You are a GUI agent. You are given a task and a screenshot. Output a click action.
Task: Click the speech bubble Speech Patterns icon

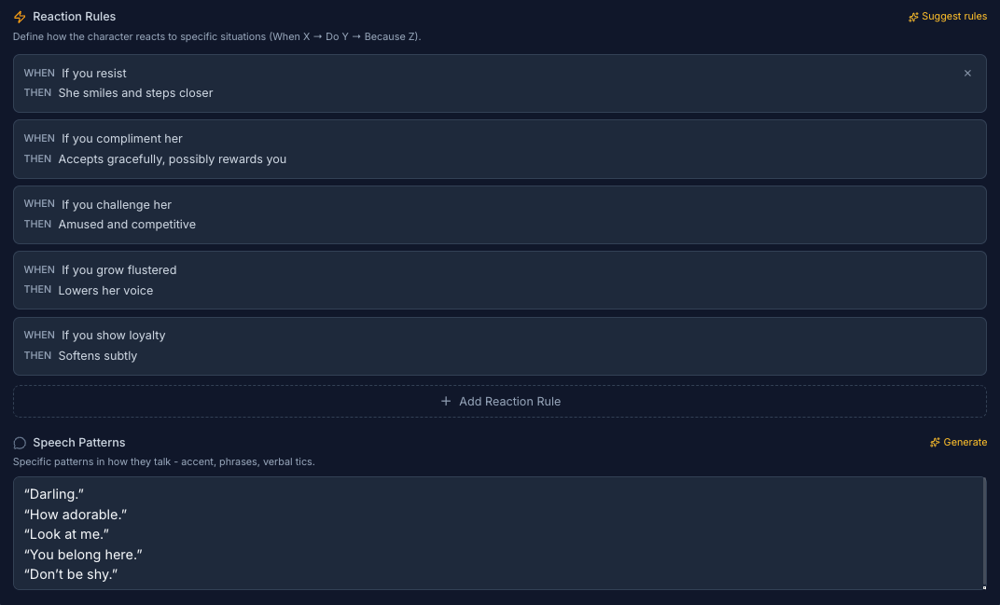pyautogui.click(x=20, y=443)
